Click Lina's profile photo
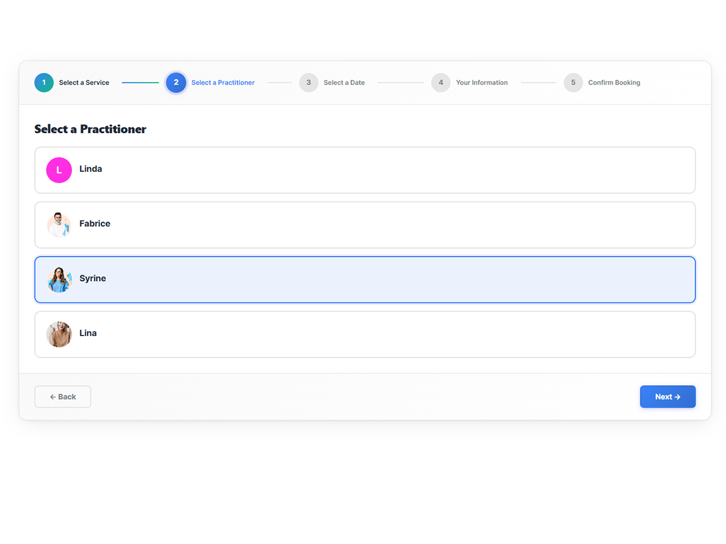Image resolution: width=726 pixels, height=544 pixels. pyautogui.click(x=59, y=334)
